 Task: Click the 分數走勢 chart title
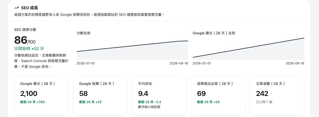click(x=84, y=33)
